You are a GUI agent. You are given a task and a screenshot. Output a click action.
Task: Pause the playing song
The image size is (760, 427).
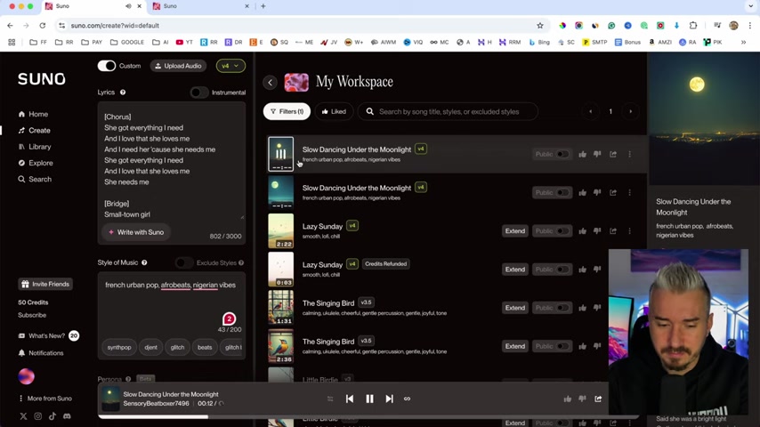click(x=369, y=399)
